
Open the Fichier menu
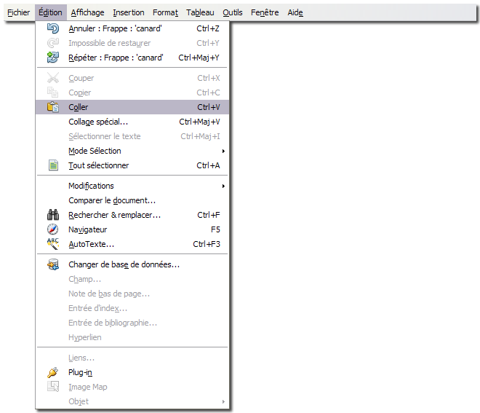point(19,12)
